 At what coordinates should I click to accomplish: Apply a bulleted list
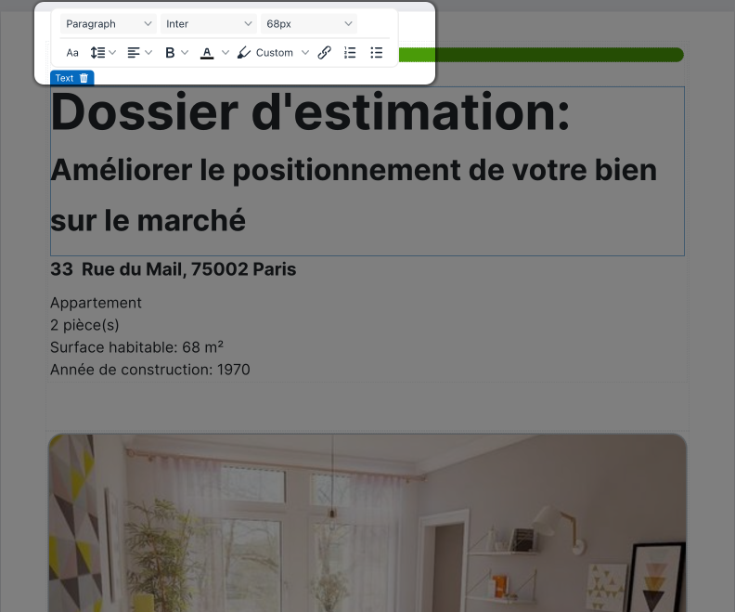(377, 53)
